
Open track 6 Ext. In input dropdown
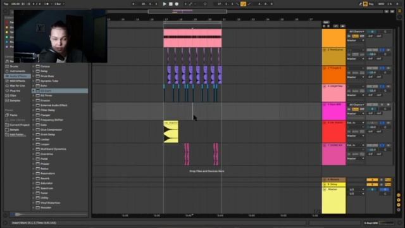click(356, 123)
